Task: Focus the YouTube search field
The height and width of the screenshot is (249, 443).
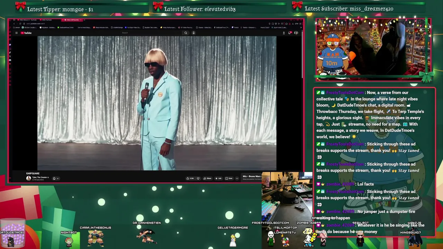Action: (151, 33)
